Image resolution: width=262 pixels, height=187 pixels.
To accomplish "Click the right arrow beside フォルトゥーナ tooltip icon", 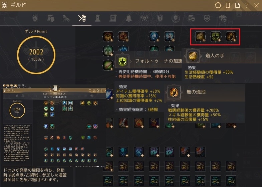I will (130, 61).
